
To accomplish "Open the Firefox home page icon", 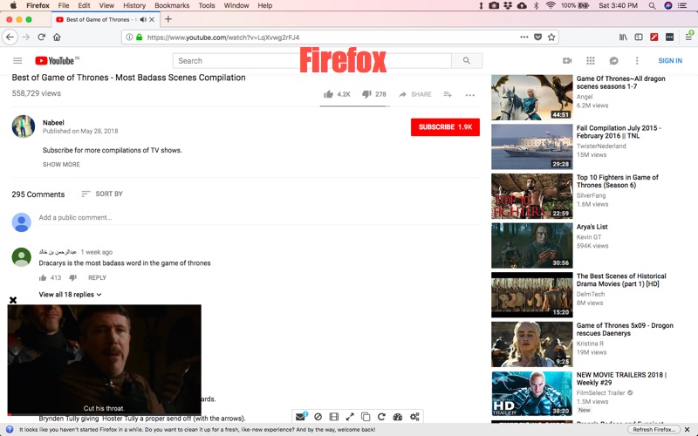I will pyautogui.click(x=57, y=37).
